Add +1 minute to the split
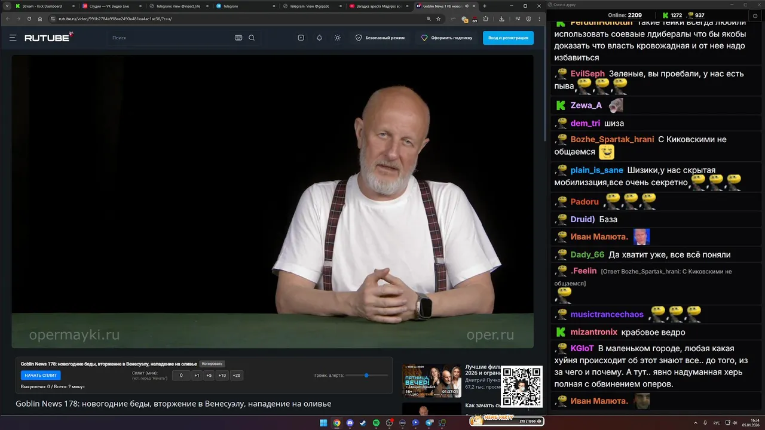Image resolution: width=765 pixels, height=430 pixels. (x=197, y=376)
